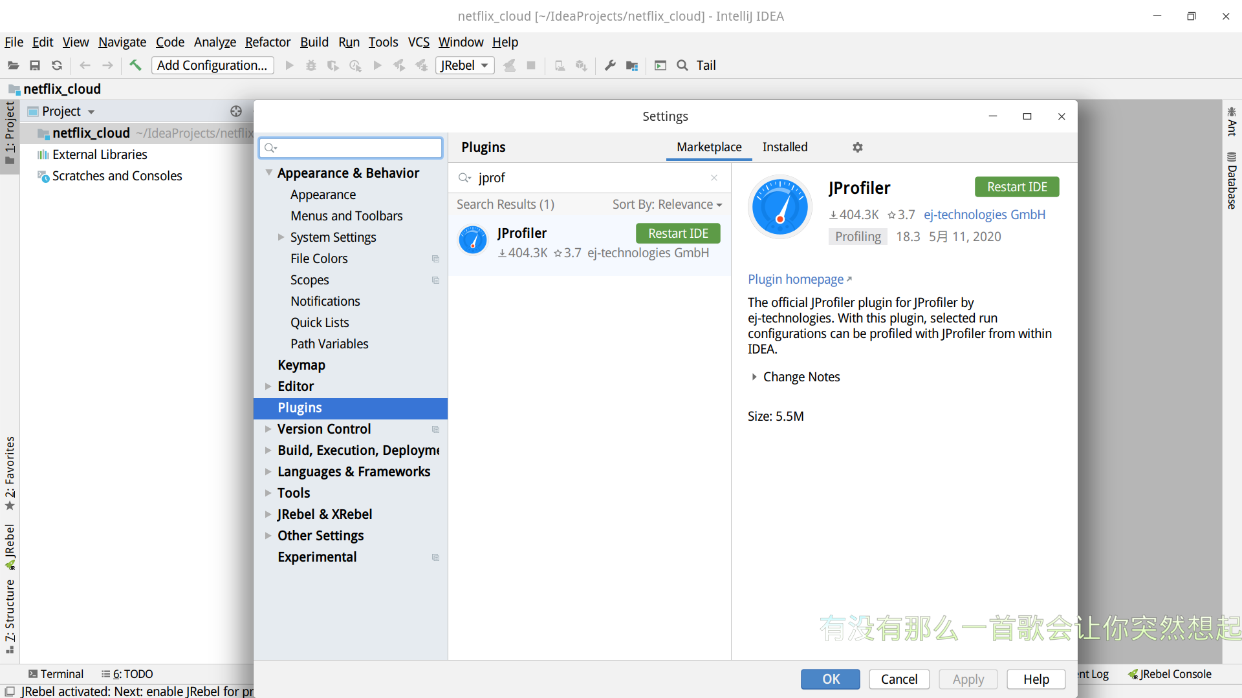The image size is (1242, 698).
Task: Click the Back navigation arrow
Action: click(85, 65)
